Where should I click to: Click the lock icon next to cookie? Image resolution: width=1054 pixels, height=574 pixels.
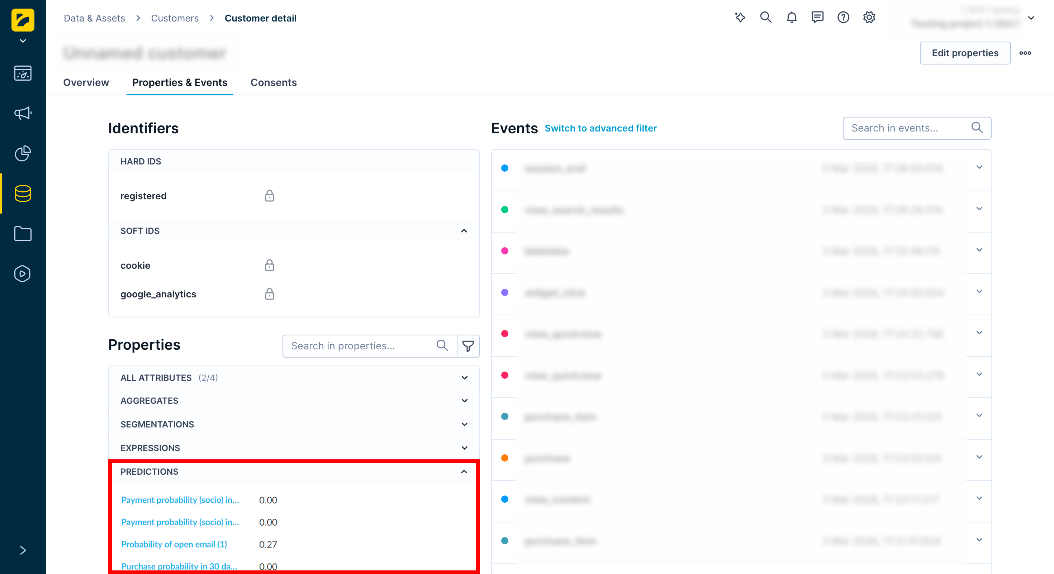[269, 266]
